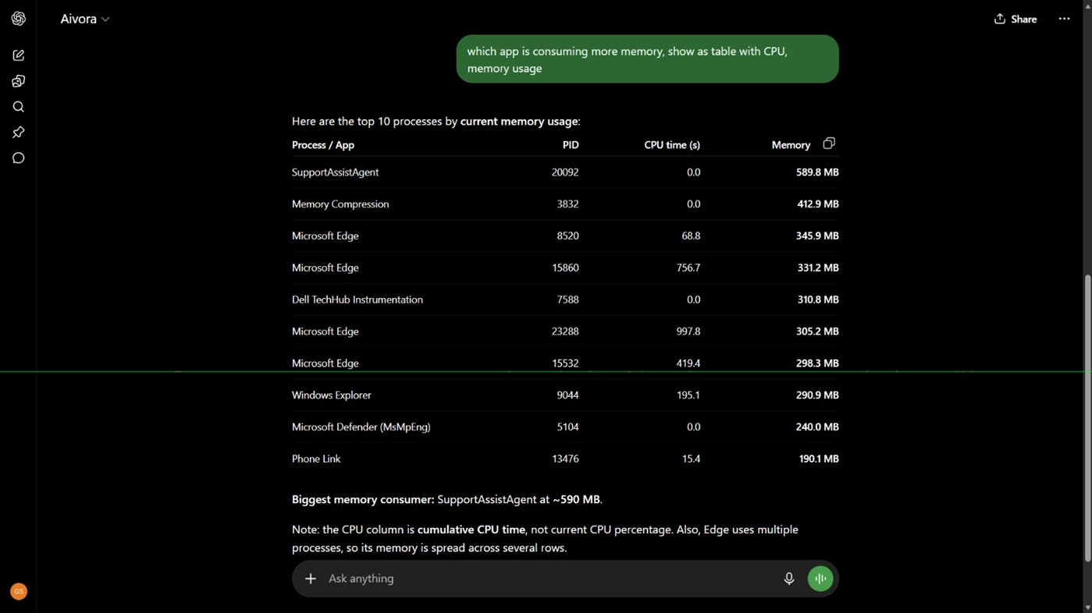Screen dimensions: 1092x613
Task: Click the plus attach icon in composer
Action: (311, 579)
